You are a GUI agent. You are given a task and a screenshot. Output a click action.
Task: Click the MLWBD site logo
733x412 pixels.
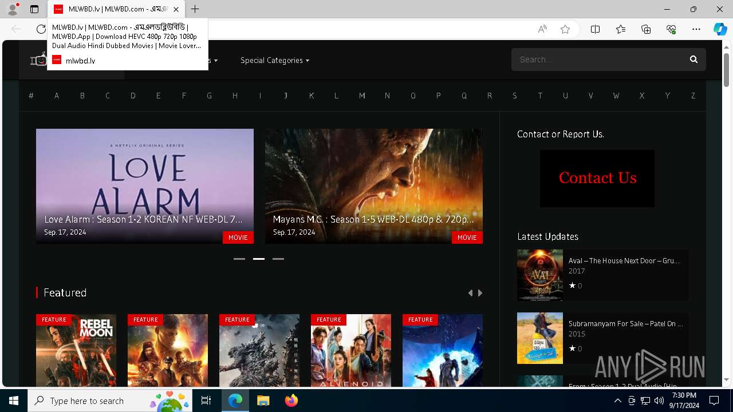pos(38,60)
